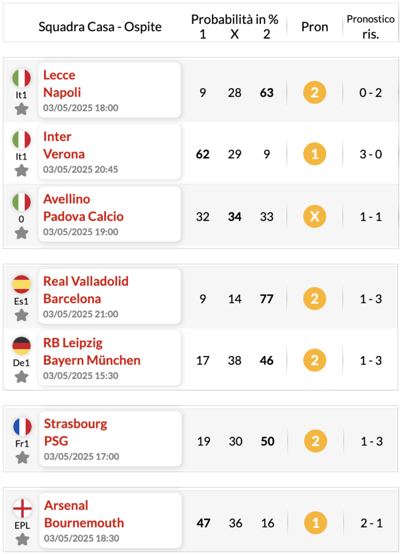This screenshot has width=401, height=554.
Task: Toggle favorite star for Arsenal–Bournemouth match
Action: [x=23, y=539]
